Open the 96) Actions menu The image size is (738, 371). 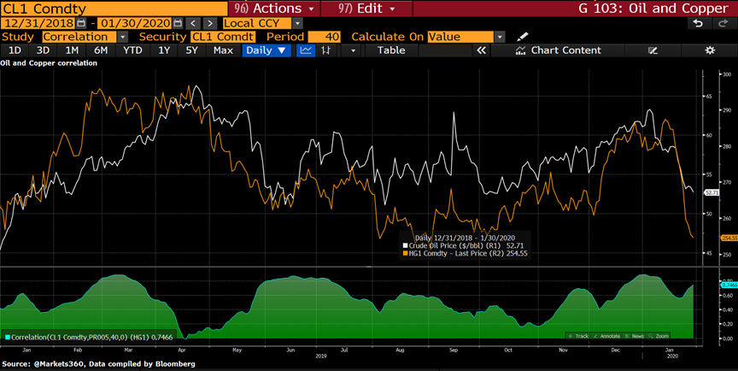pyautogui.click(x=274, y=9)
